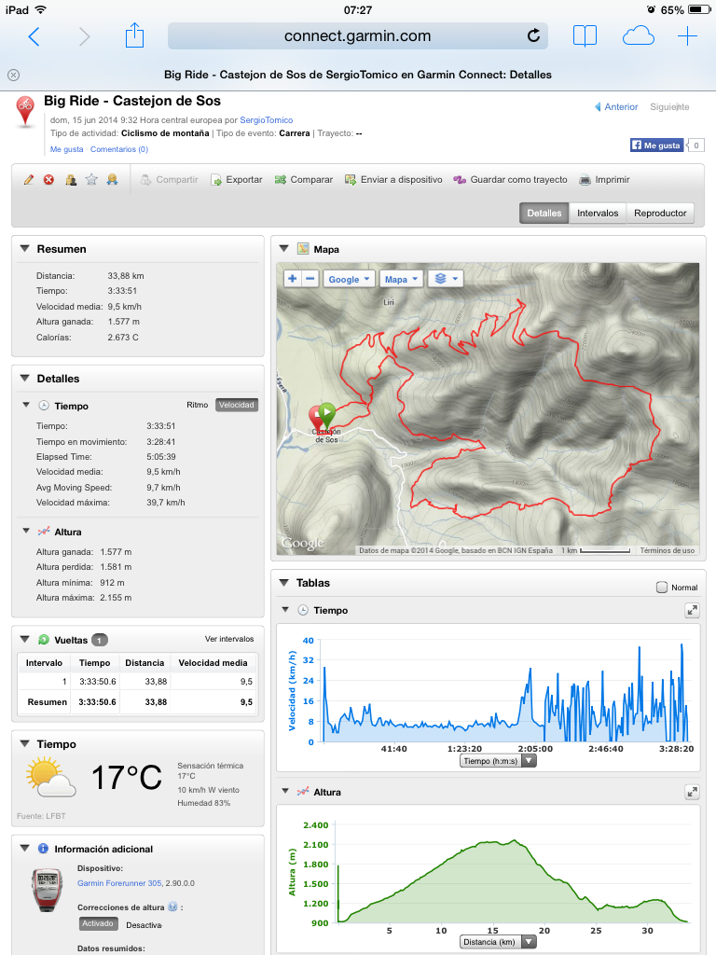Viewport: 716px width, 955px height.
Task: Open the SergioTomico profile link
Action: [266, 120]
